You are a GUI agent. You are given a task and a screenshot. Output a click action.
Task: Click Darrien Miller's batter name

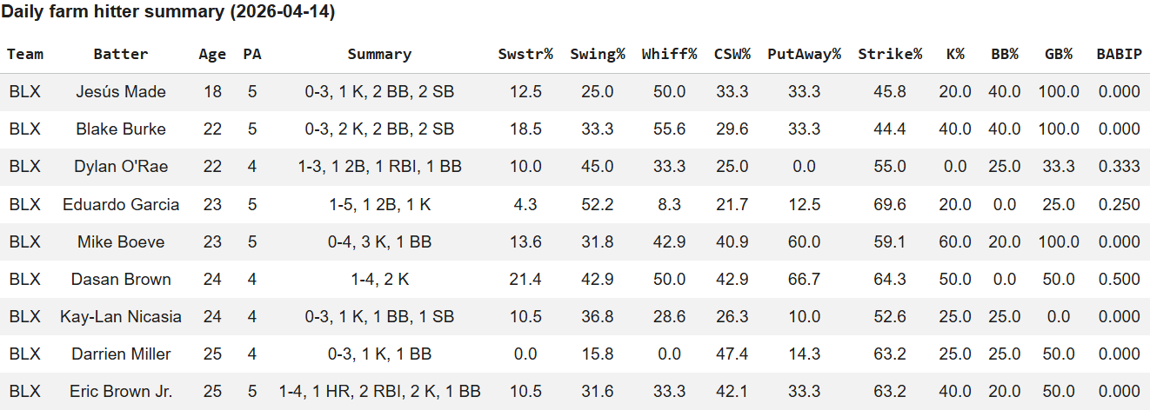point(121,354)
